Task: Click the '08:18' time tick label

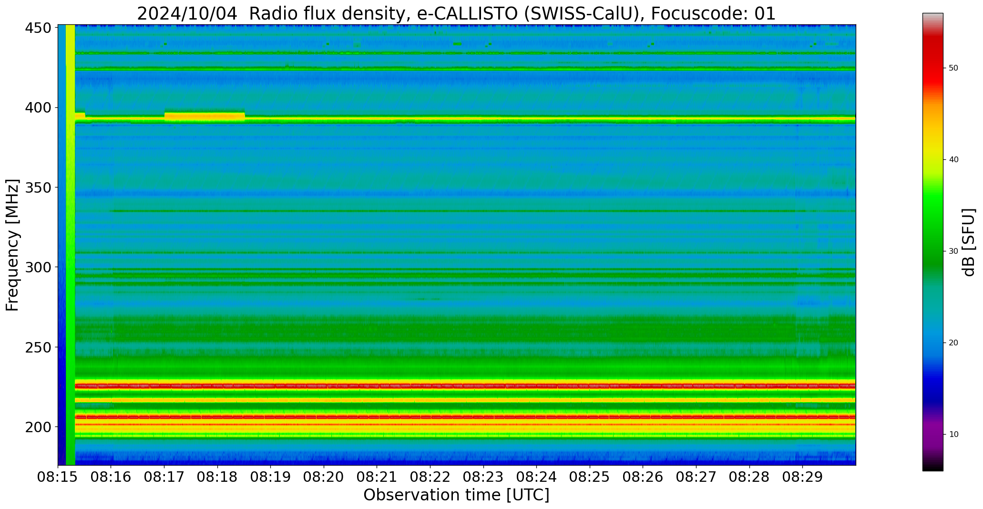Action: coord(218,477)
